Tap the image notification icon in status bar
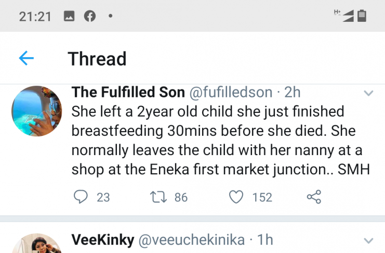The height and width of the screenshot is (253, 385). pos(69,16)
